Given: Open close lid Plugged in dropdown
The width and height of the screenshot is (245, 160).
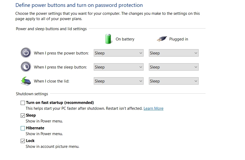Looking at the screenshot, I should 173,81.
